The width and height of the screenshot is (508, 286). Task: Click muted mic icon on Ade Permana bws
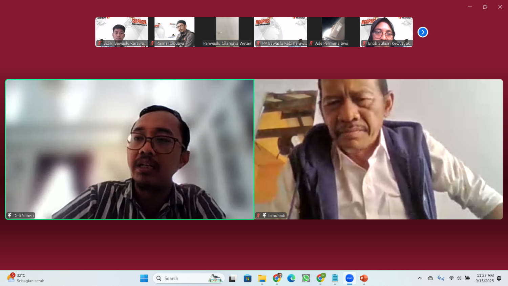pyautogui.click(x=311, y=43)
